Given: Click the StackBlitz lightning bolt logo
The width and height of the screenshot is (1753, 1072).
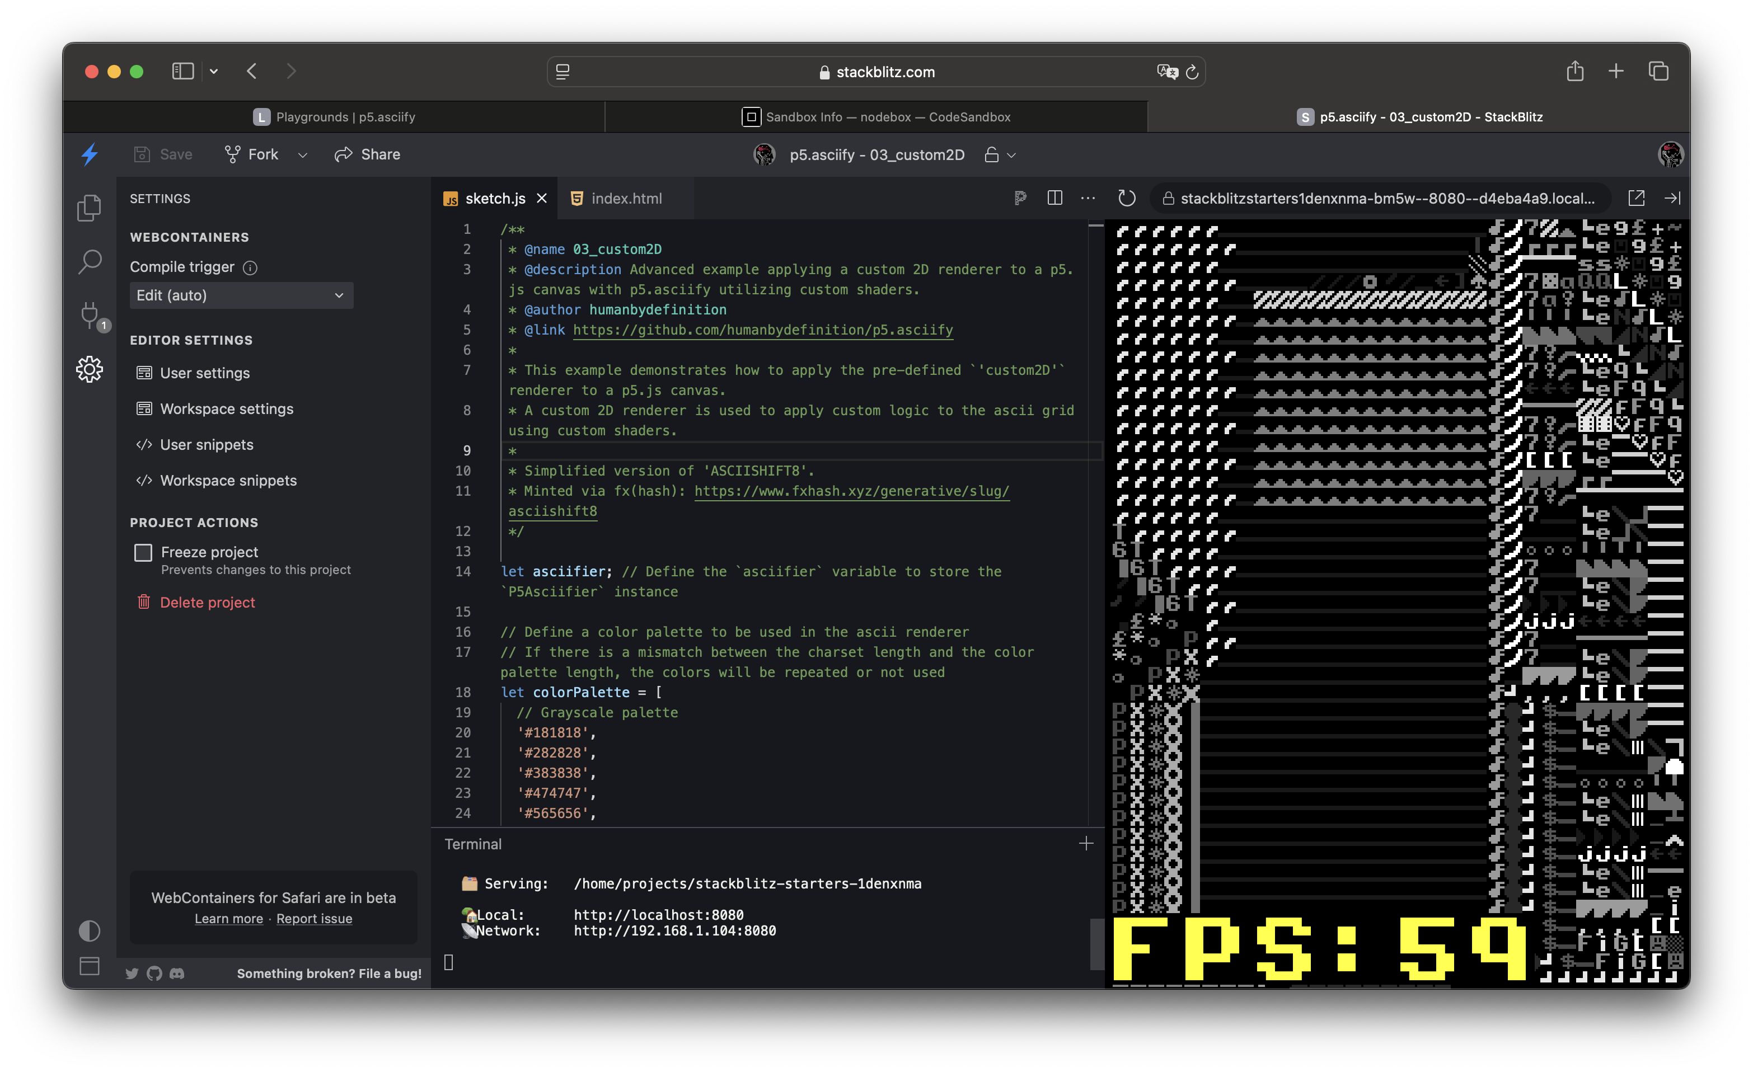Looking at the screenshot, I should (x=90, y=154).
